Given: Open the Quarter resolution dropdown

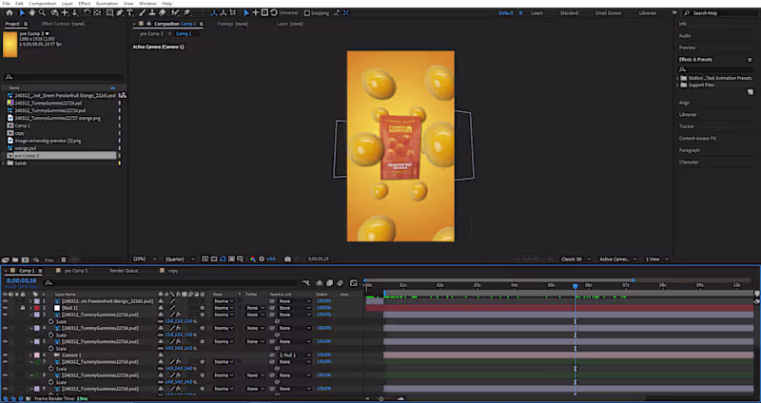Looking at the screenshot, I should (x=180, y=259).
